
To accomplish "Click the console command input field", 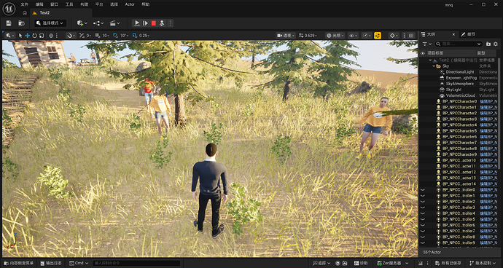I will pyautogui.click(x=136, y=263).
